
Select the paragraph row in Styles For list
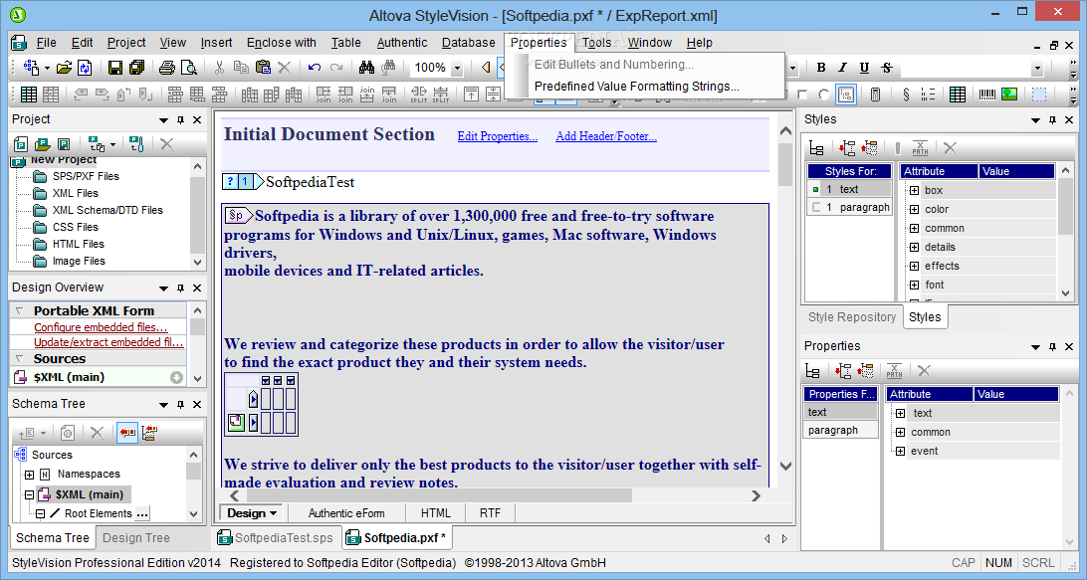tap(850, 207)
